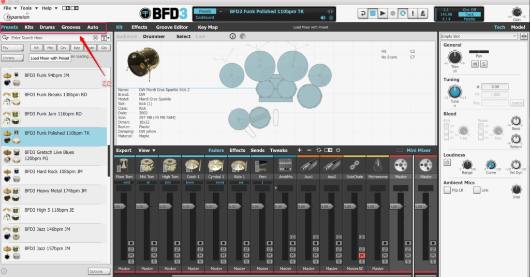The image size is (530, 277).
Task: Switch to the Grooves browser tab
Action: pyautogui.click(x=71, y=27)
